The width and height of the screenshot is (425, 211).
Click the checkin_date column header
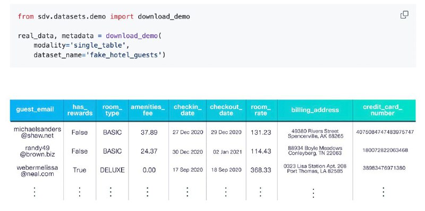(x=188, y=110)
